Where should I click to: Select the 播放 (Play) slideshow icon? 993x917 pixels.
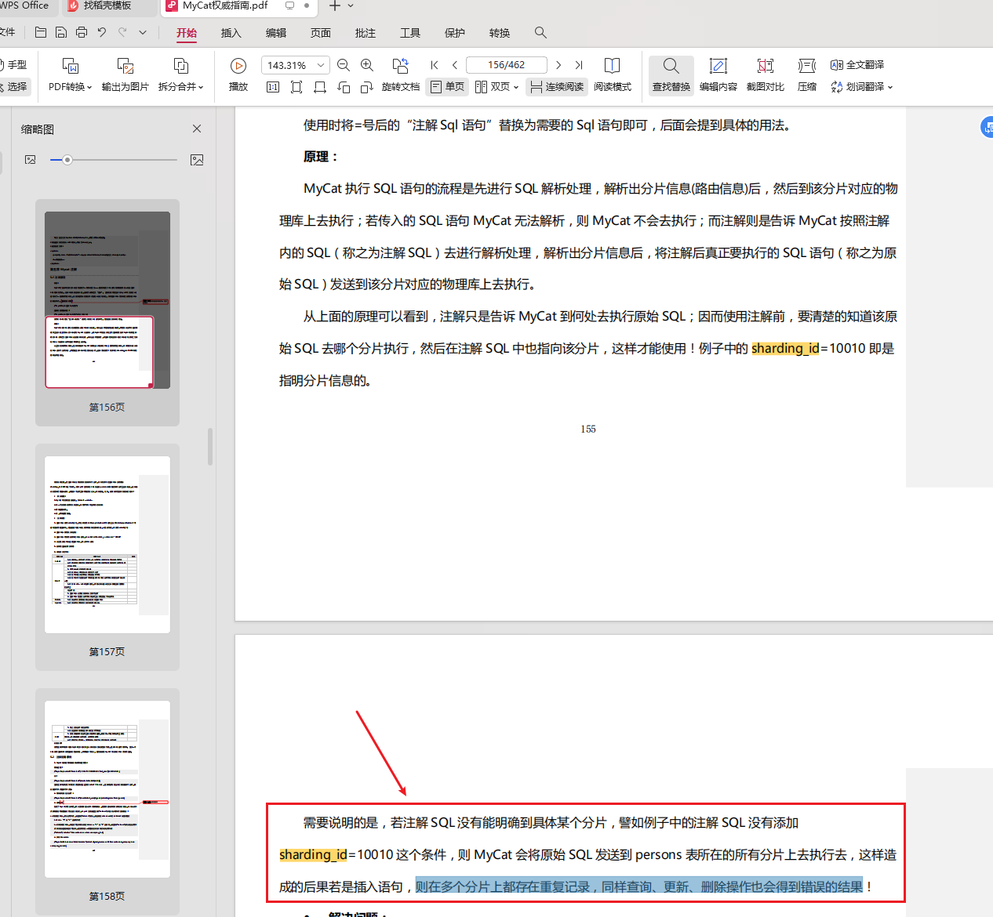pyautogui.click(x=238, y=65)
